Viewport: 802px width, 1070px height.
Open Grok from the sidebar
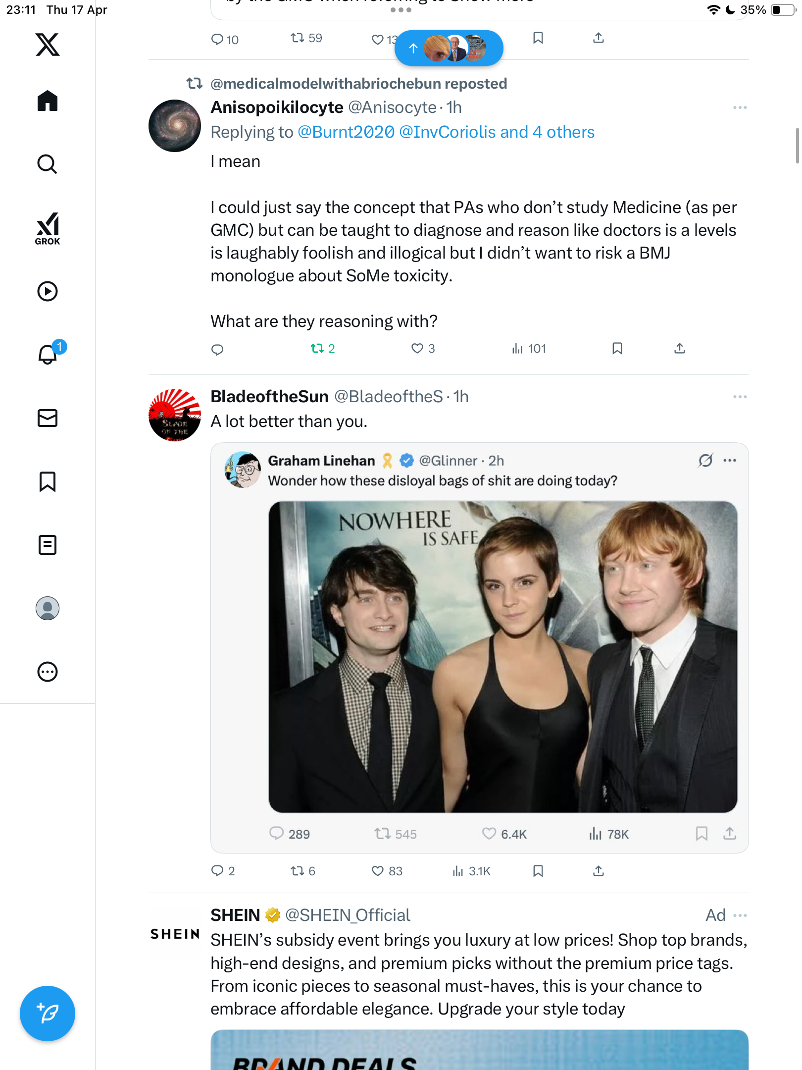pyautogui.click(x=48, y=228)
